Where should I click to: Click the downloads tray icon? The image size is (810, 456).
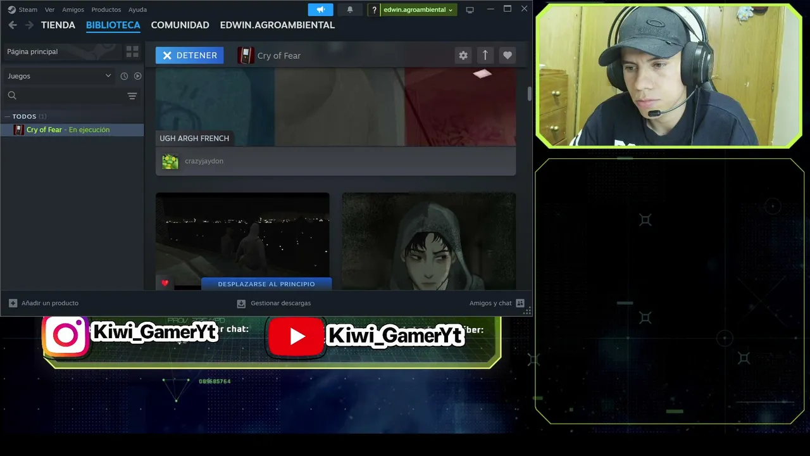[x=241, y=303]
